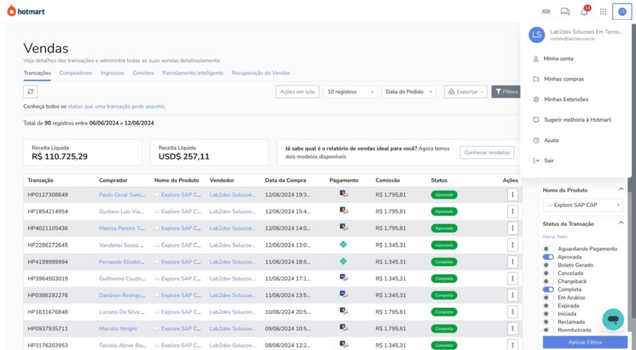Click payment card icon for HP0937935711

point(343,328)
